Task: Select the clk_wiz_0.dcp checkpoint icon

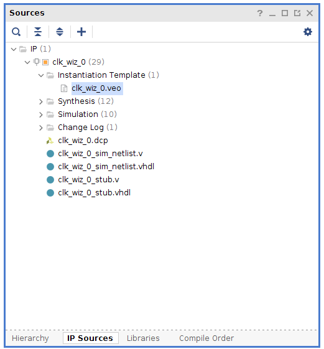Action: tap(50, 141)
